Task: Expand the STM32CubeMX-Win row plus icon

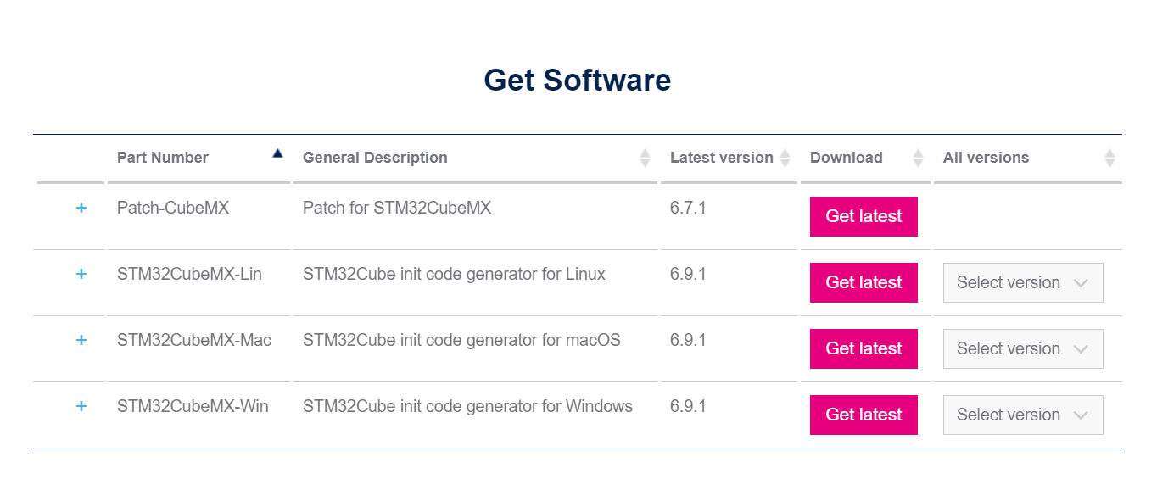Action: [x=81, y=406]
